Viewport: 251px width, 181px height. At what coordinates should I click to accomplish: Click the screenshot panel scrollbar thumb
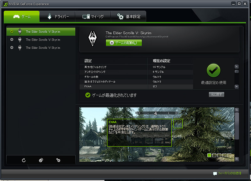pyautogui.click(x=237, y=126)
